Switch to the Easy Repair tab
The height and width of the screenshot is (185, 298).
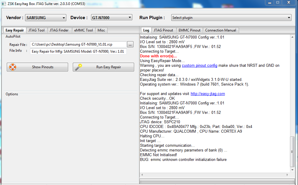click(x=15, y=30)
